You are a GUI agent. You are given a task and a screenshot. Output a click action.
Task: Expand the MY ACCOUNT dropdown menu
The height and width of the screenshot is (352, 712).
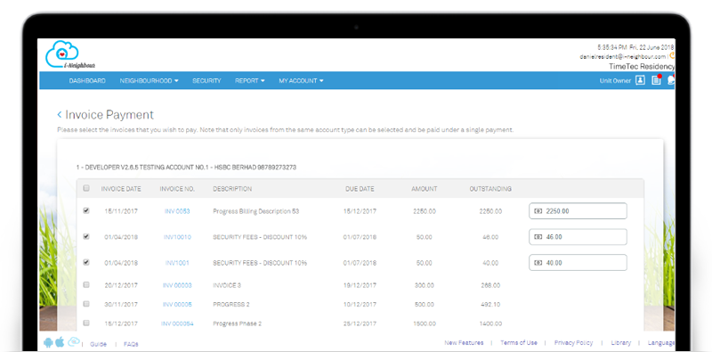[301, 80]
